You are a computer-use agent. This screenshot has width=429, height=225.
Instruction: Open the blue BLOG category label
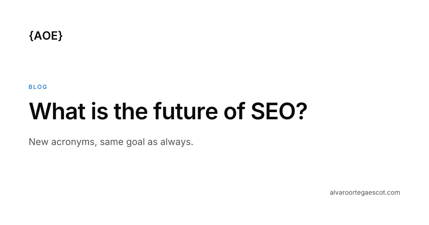coord(38,87)
